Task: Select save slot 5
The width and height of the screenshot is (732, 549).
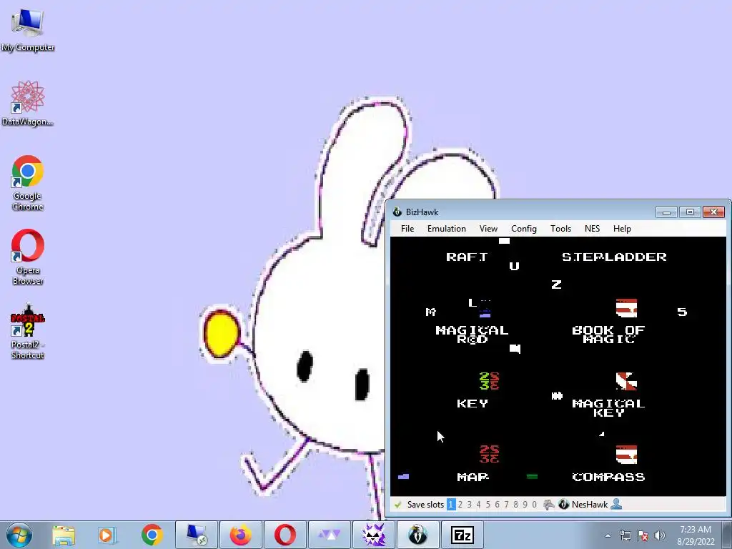Action: tap(488, 504)
